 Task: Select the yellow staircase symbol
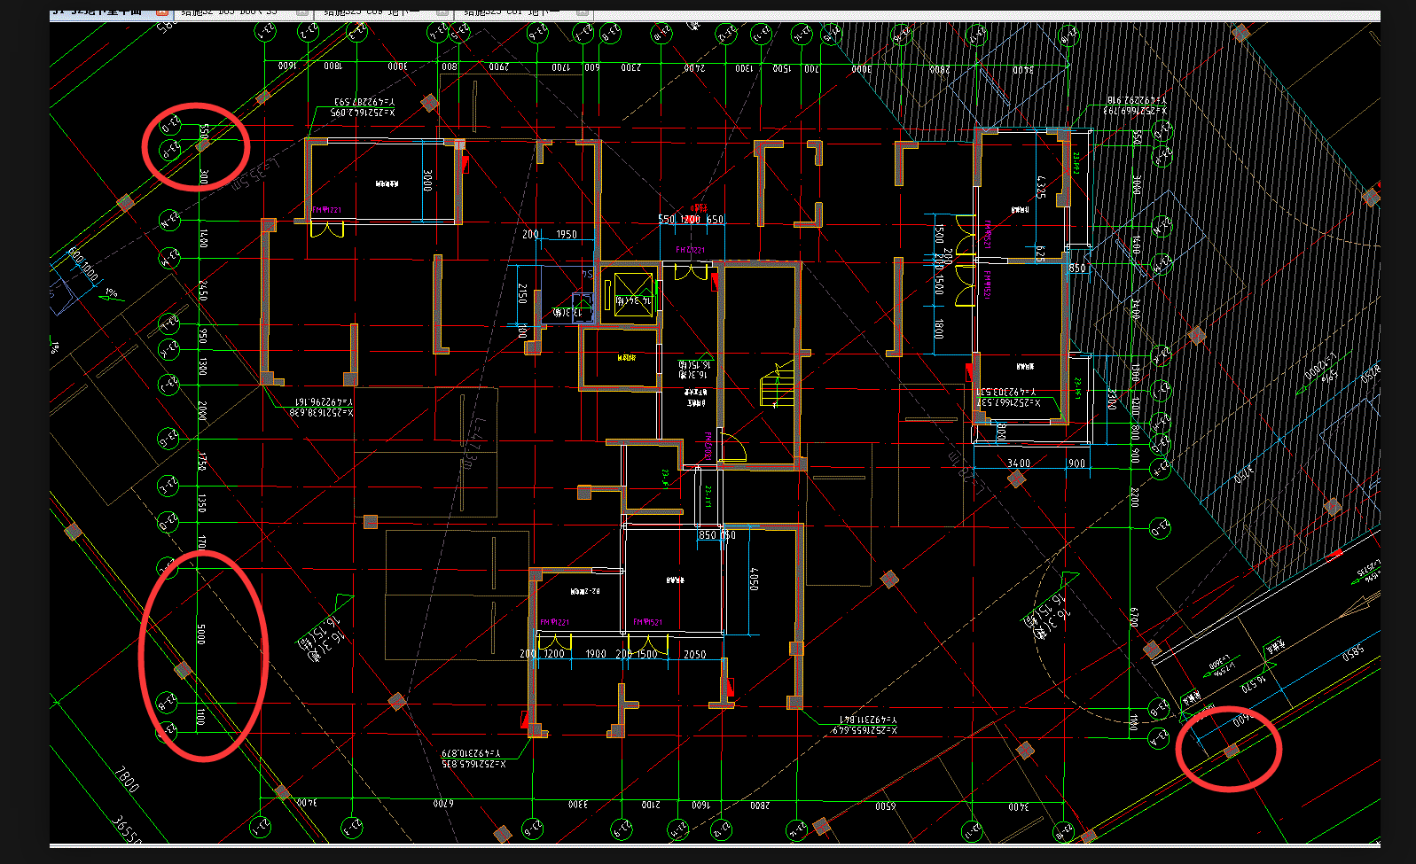(x=776, y=383)
